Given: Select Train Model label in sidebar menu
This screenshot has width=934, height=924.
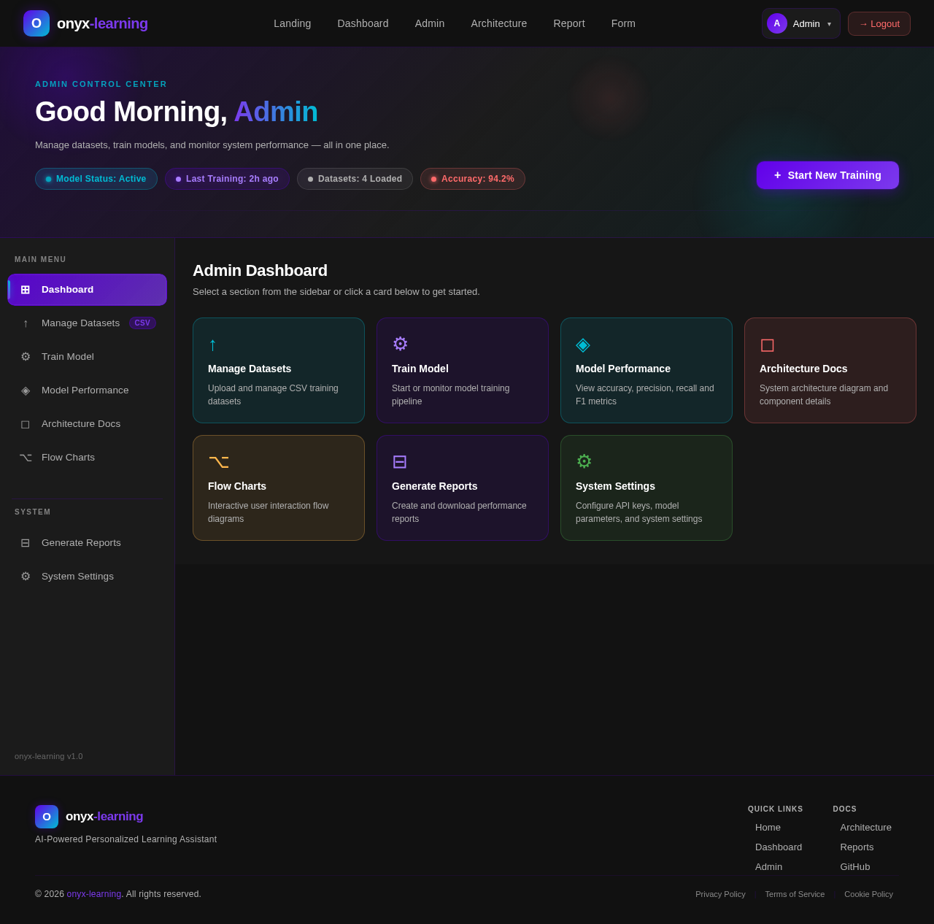Looking at the screenshot, I should click(x=68, y=357).
